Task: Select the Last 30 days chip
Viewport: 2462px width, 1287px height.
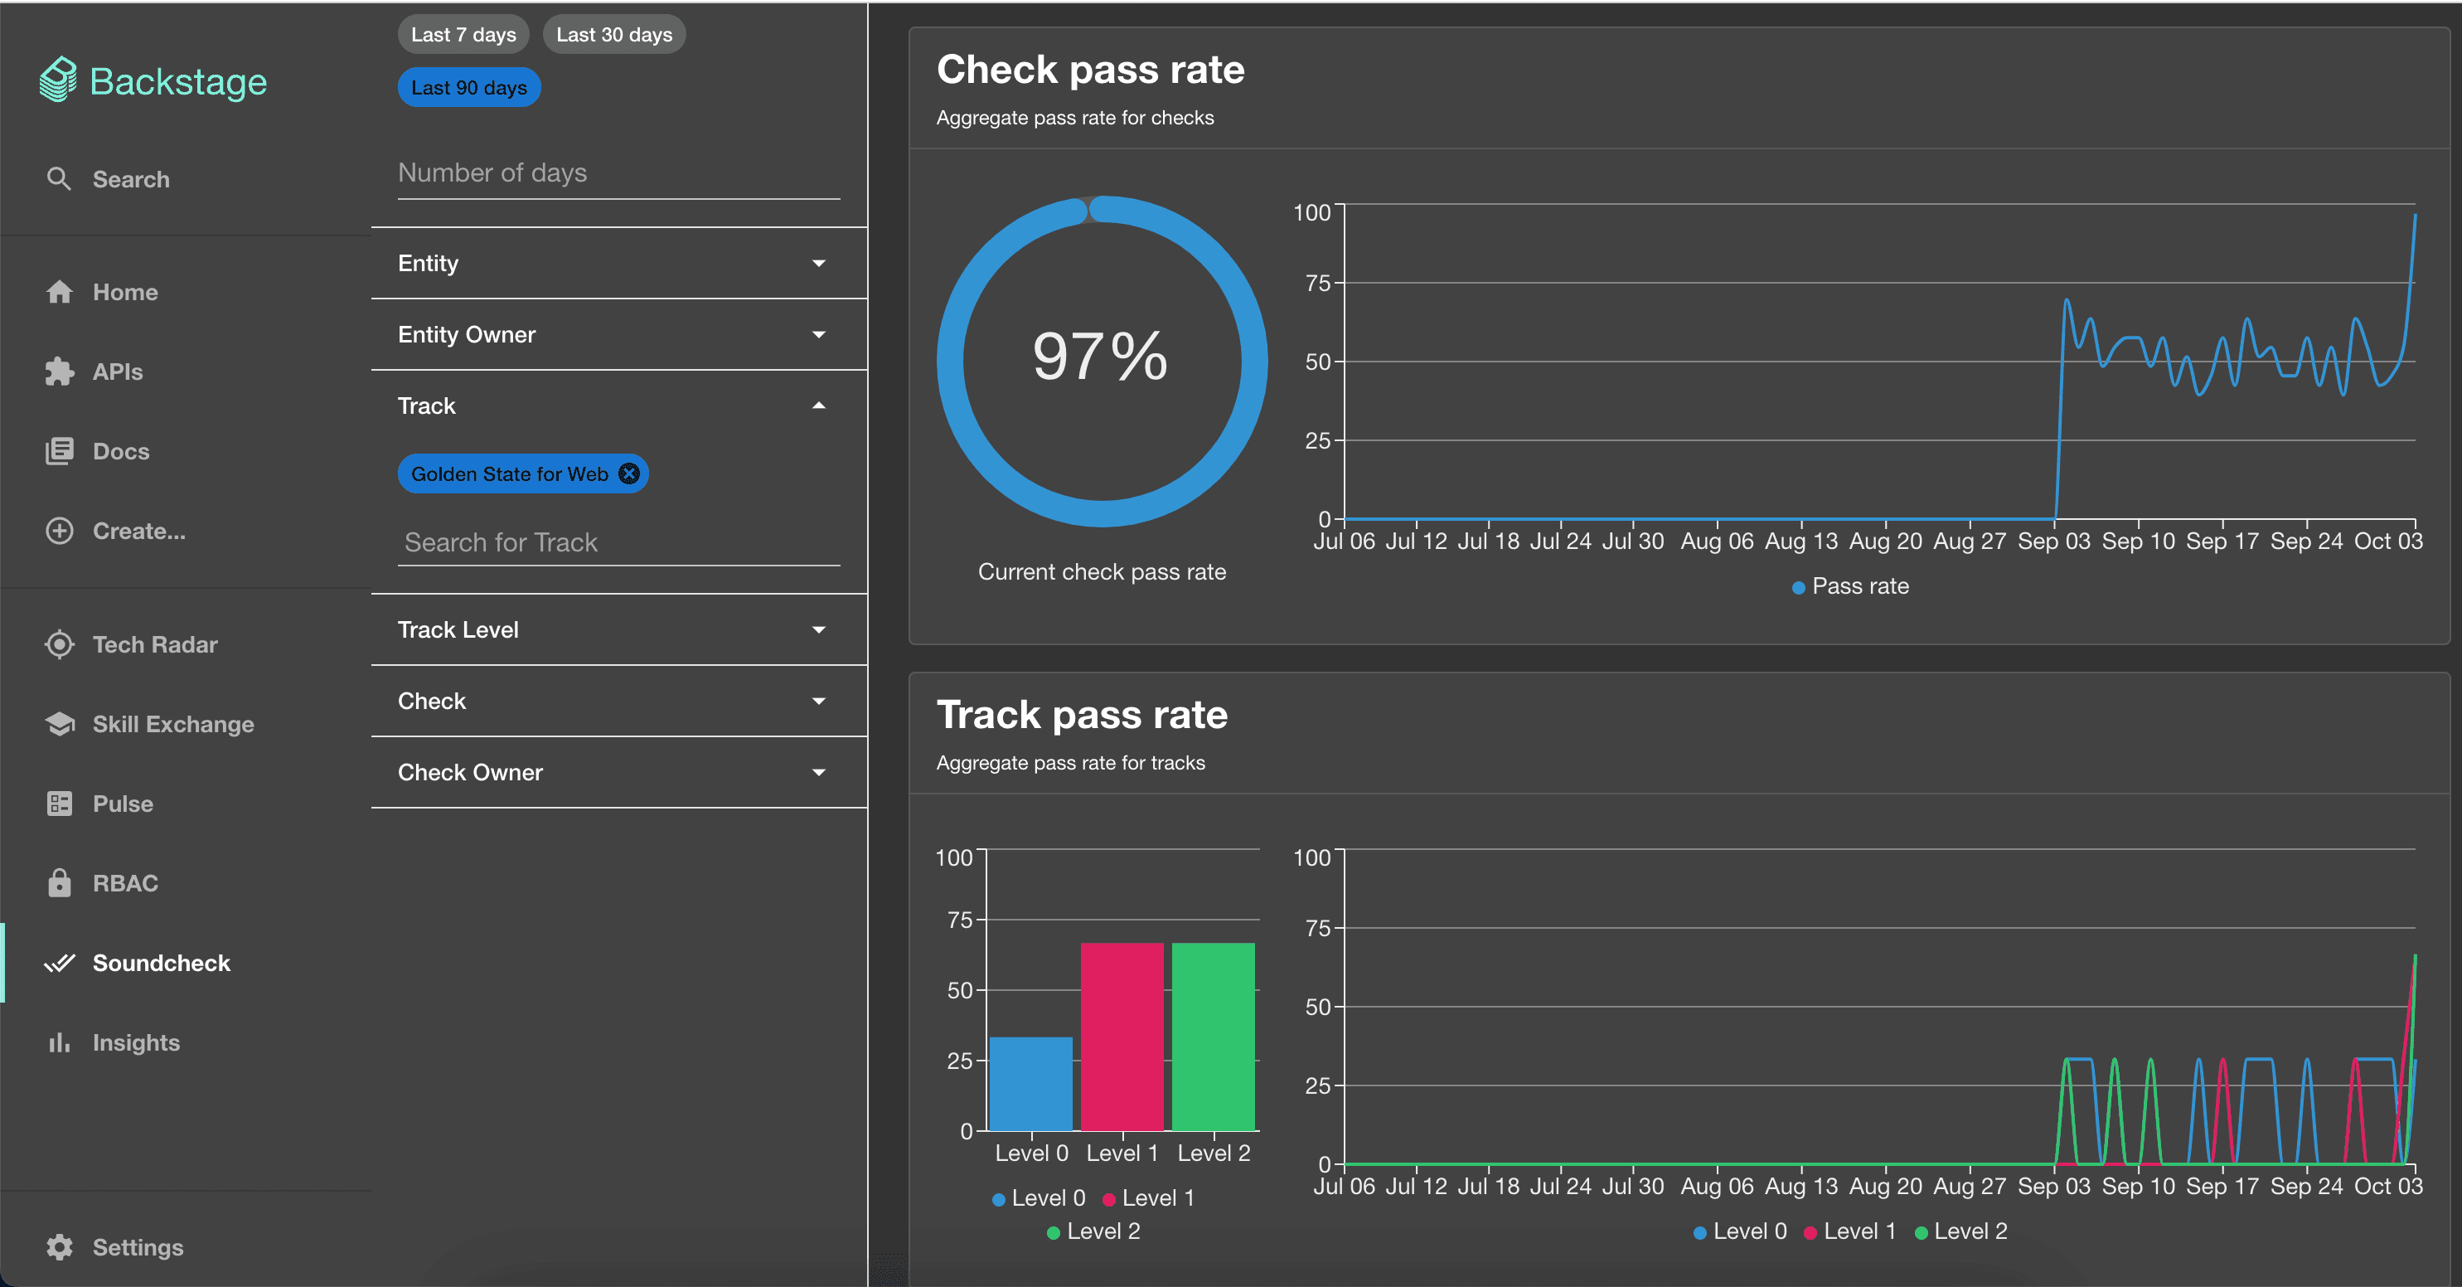Action: (613, 35)
